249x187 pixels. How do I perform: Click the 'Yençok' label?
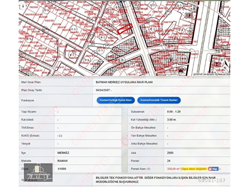[x=26, y=144]
